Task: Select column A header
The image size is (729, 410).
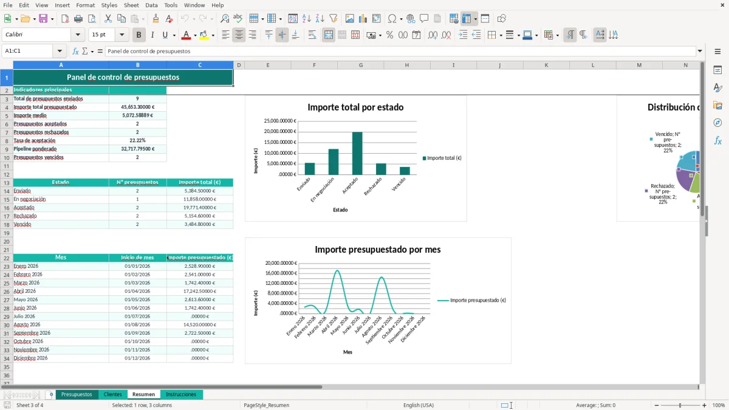Action: [61, 65]
